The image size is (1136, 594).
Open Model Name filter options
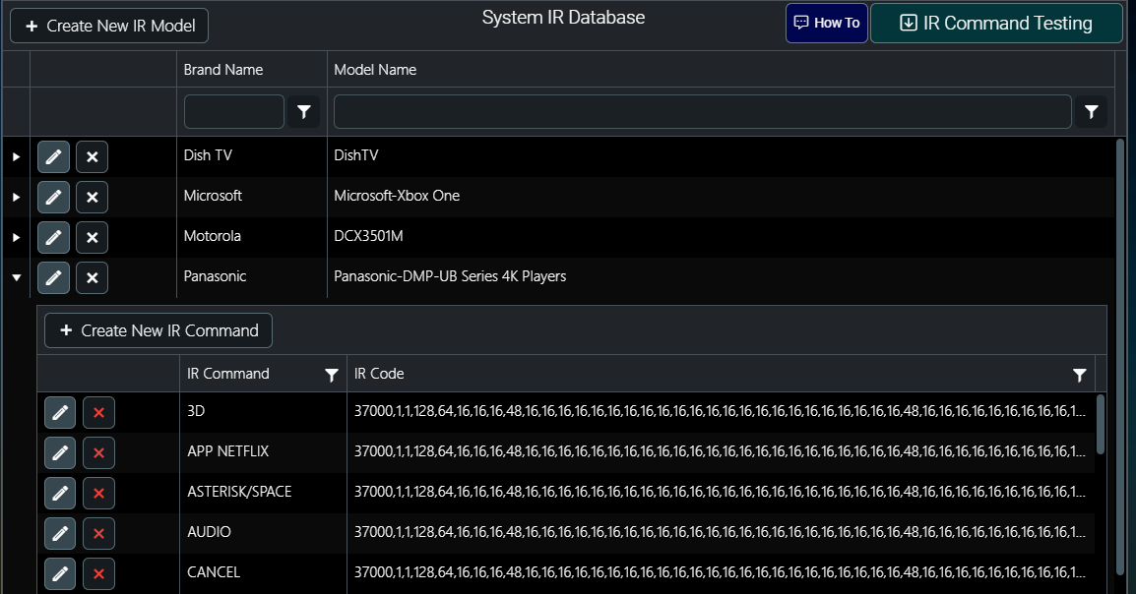coord(1091,112)
